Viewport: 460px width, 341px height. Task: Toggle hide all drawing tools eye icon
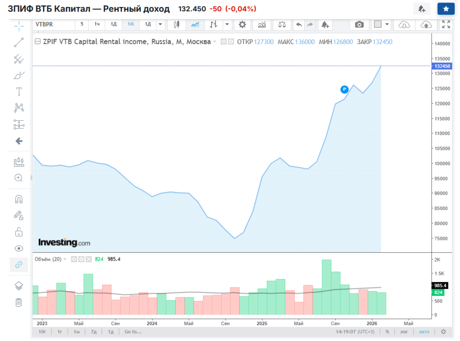tap(19, 249)
